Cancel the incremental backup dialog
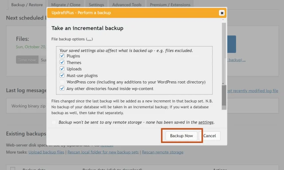 point(209,136)
